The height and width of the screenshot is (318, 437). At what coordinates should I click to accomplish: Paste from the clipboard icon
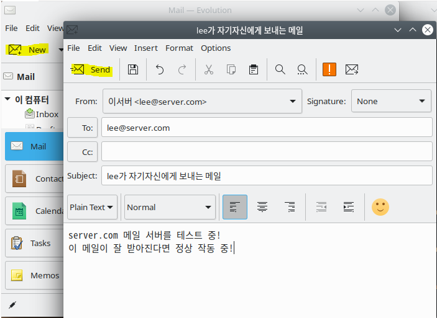254,69
